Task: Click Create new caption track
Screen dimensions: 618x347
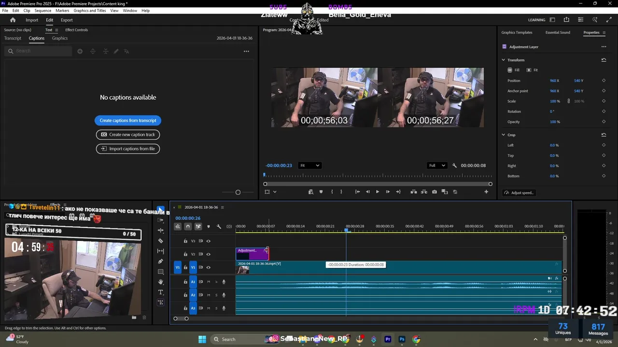Action: [128, 134]
